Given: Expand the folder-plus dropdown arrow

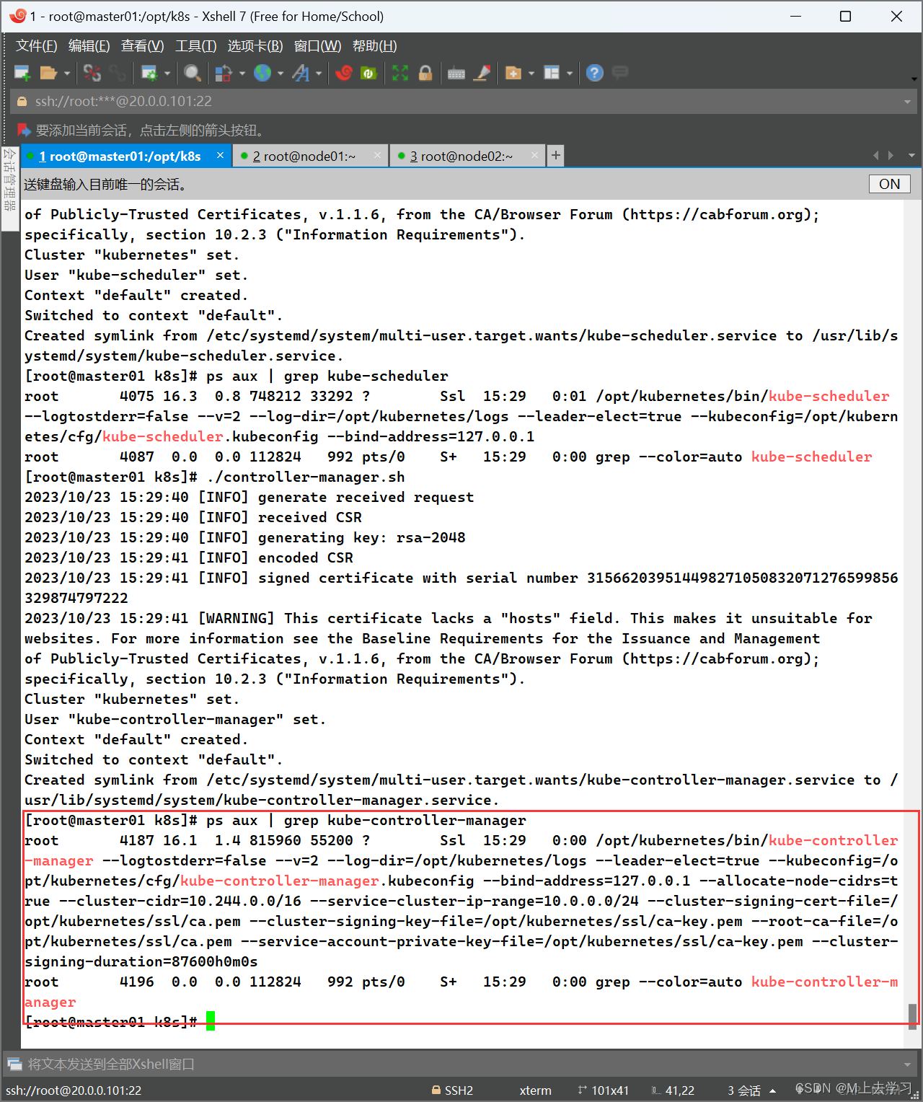Looking at the screenshot, I should tap(531, 73).
